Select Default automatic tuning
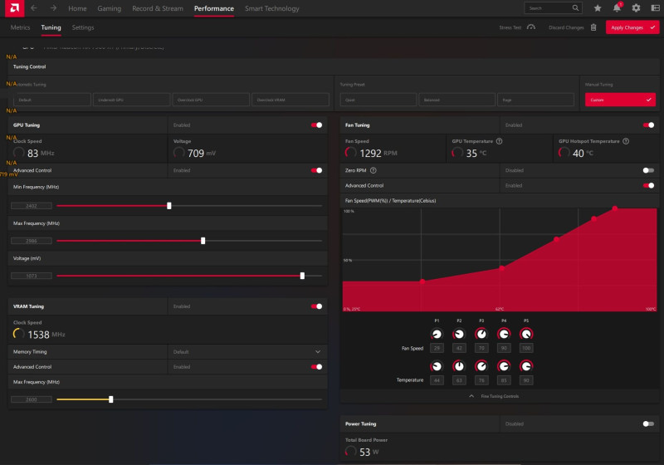The width and height of the screenshot is (664, 465). (52, 100)
